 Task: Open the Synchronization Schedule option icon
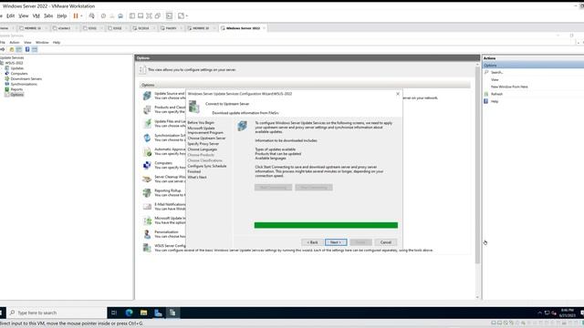click(147, 138)
